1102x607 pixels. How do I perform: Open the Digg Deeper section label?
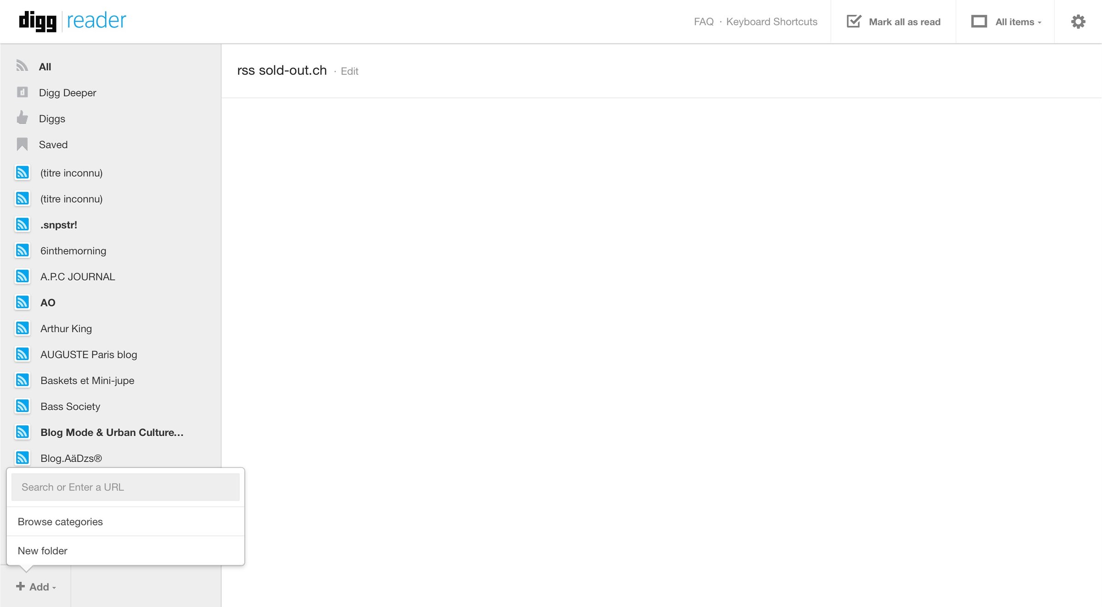pos(67,93)
